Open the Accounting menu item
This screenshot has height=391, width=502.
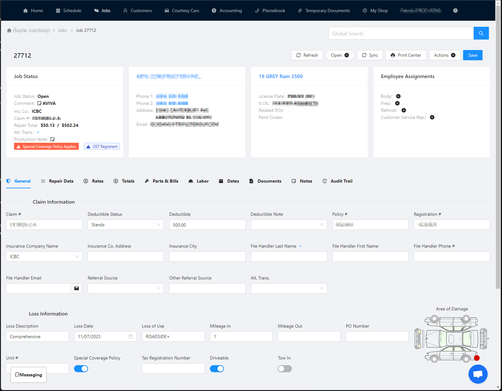tap(227, 11)
